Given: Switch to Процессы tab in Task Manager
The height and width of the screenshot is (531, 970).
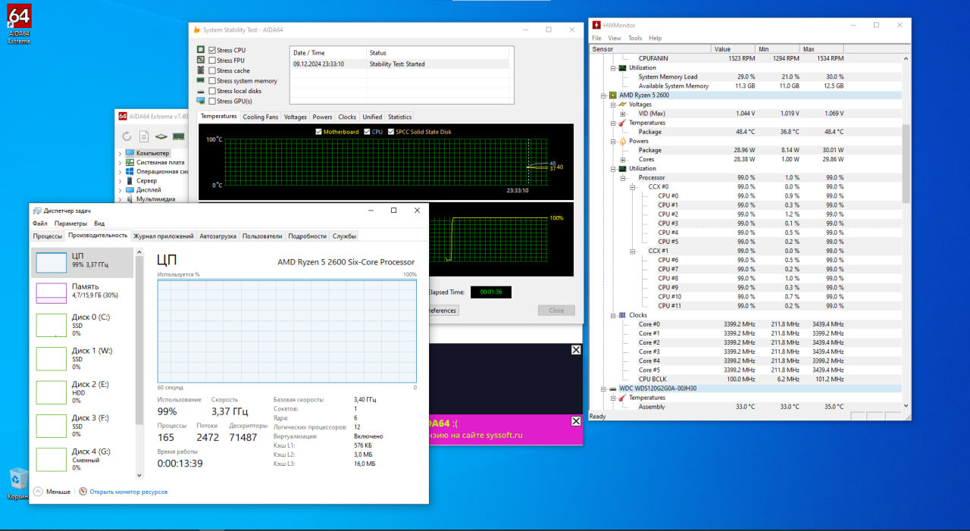Looking at the screenshot, I should coord(47,236).
